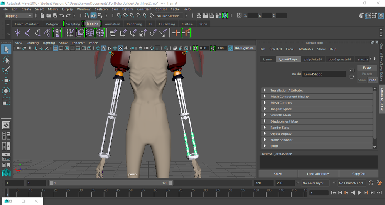Viewport: 385px width, 205px height.
Task: Open the Rigging menu set dropdown
Action: [x=19, y=16]
